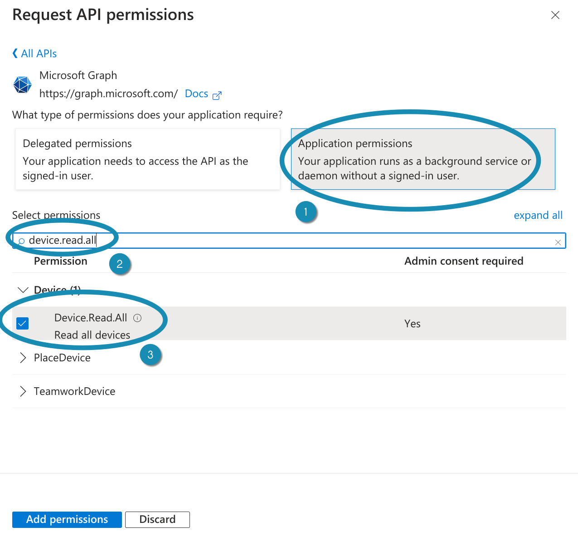Go back to All APIs
Image resolution: width=578 pixels, height=537 pixels.
tap(39, 54)
